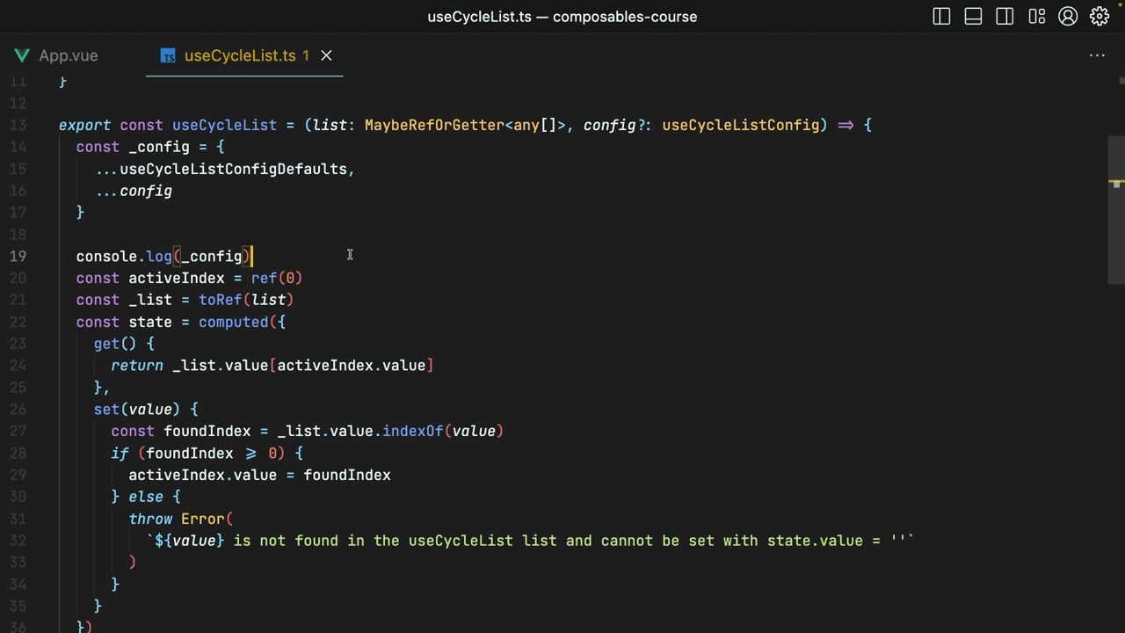The width and height of the screenshot is (1125, 633).
Task: Click 'useCycleListConfig' type on line 13
Action: pyautogui.click(x=740, y=125)
